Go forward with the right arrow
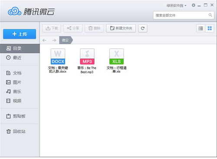 [54, 40]
